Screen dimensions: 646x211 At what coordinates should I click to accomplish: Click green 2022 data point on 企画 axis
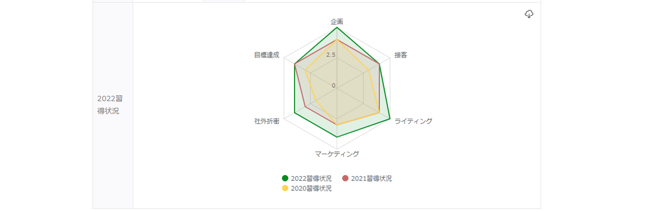pos(337,27)
